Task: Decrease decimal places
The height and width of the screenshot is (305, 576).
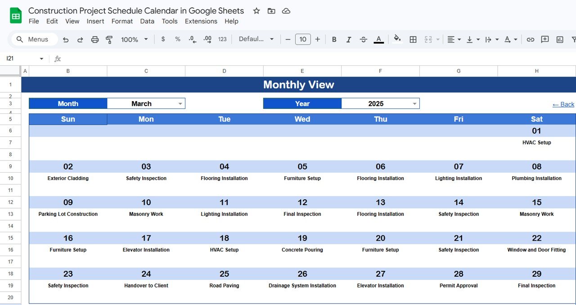Action: tap(193, 39)
